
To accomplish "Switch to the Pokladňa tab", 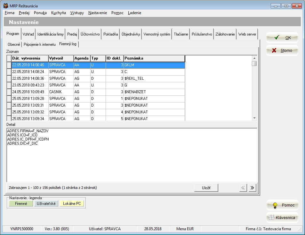I will pyautogui.click(x=110, y=34).
